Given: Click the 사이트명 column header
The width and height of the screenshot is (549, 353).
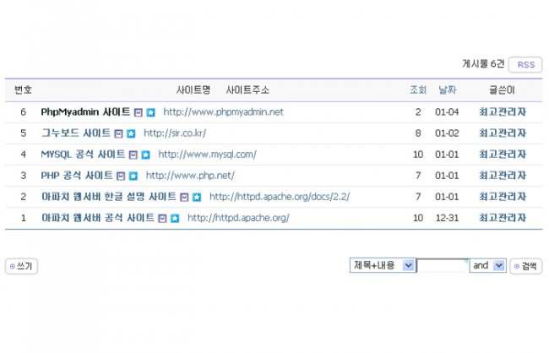Looking at the screenshot, I should [x=193, y=90].
